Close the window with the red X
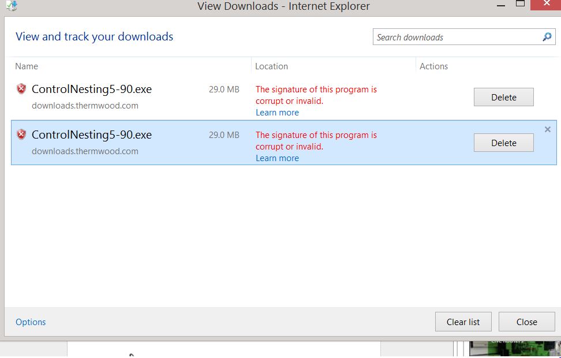561x358 pixels. click(x=546, y=3)
